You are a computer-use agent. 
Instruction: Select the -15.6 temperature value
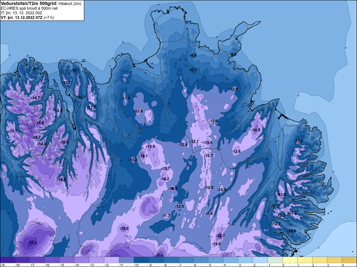[64, 142]
